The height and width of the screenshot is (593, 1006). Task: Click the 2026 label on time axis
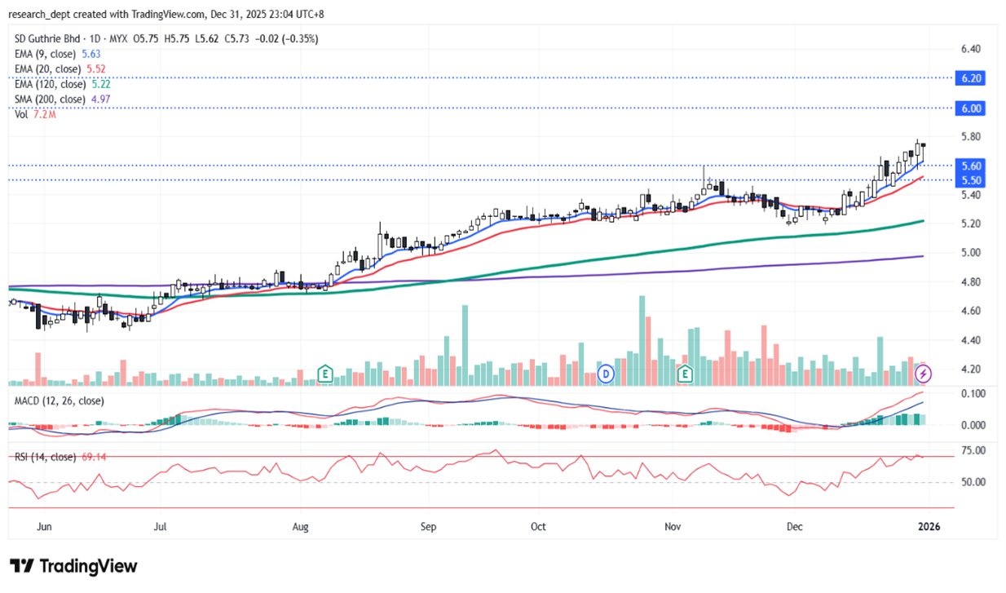tap(929, 526)
